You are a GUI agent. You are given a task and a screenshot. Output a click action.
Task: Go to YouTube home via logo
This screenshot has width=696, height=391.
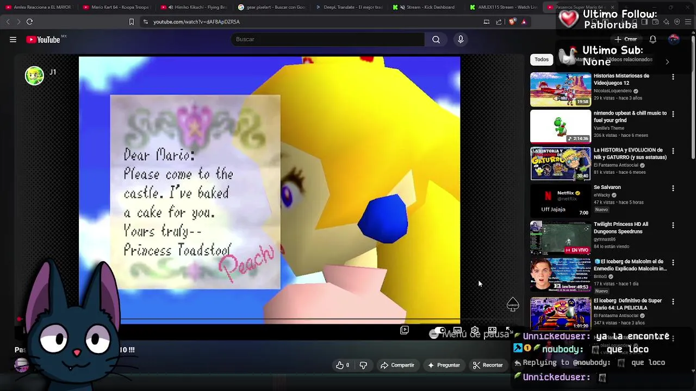click(x=43, y=40)
